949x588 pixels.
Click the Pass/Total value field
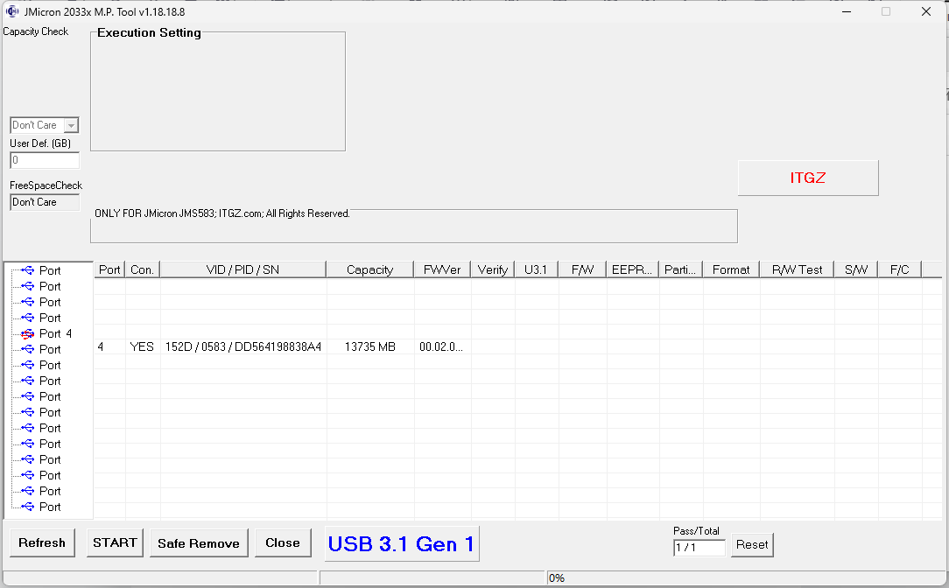pyautogui.click(x=699, y=548)
